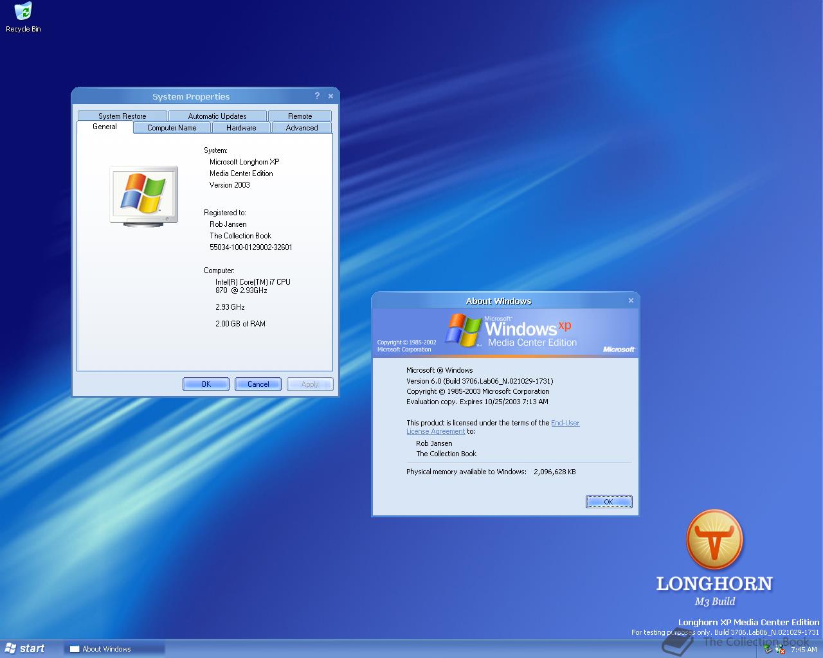Screen dimensions: 823x658
Task: Close the System Properties dialog
Action: pos(330,96)
